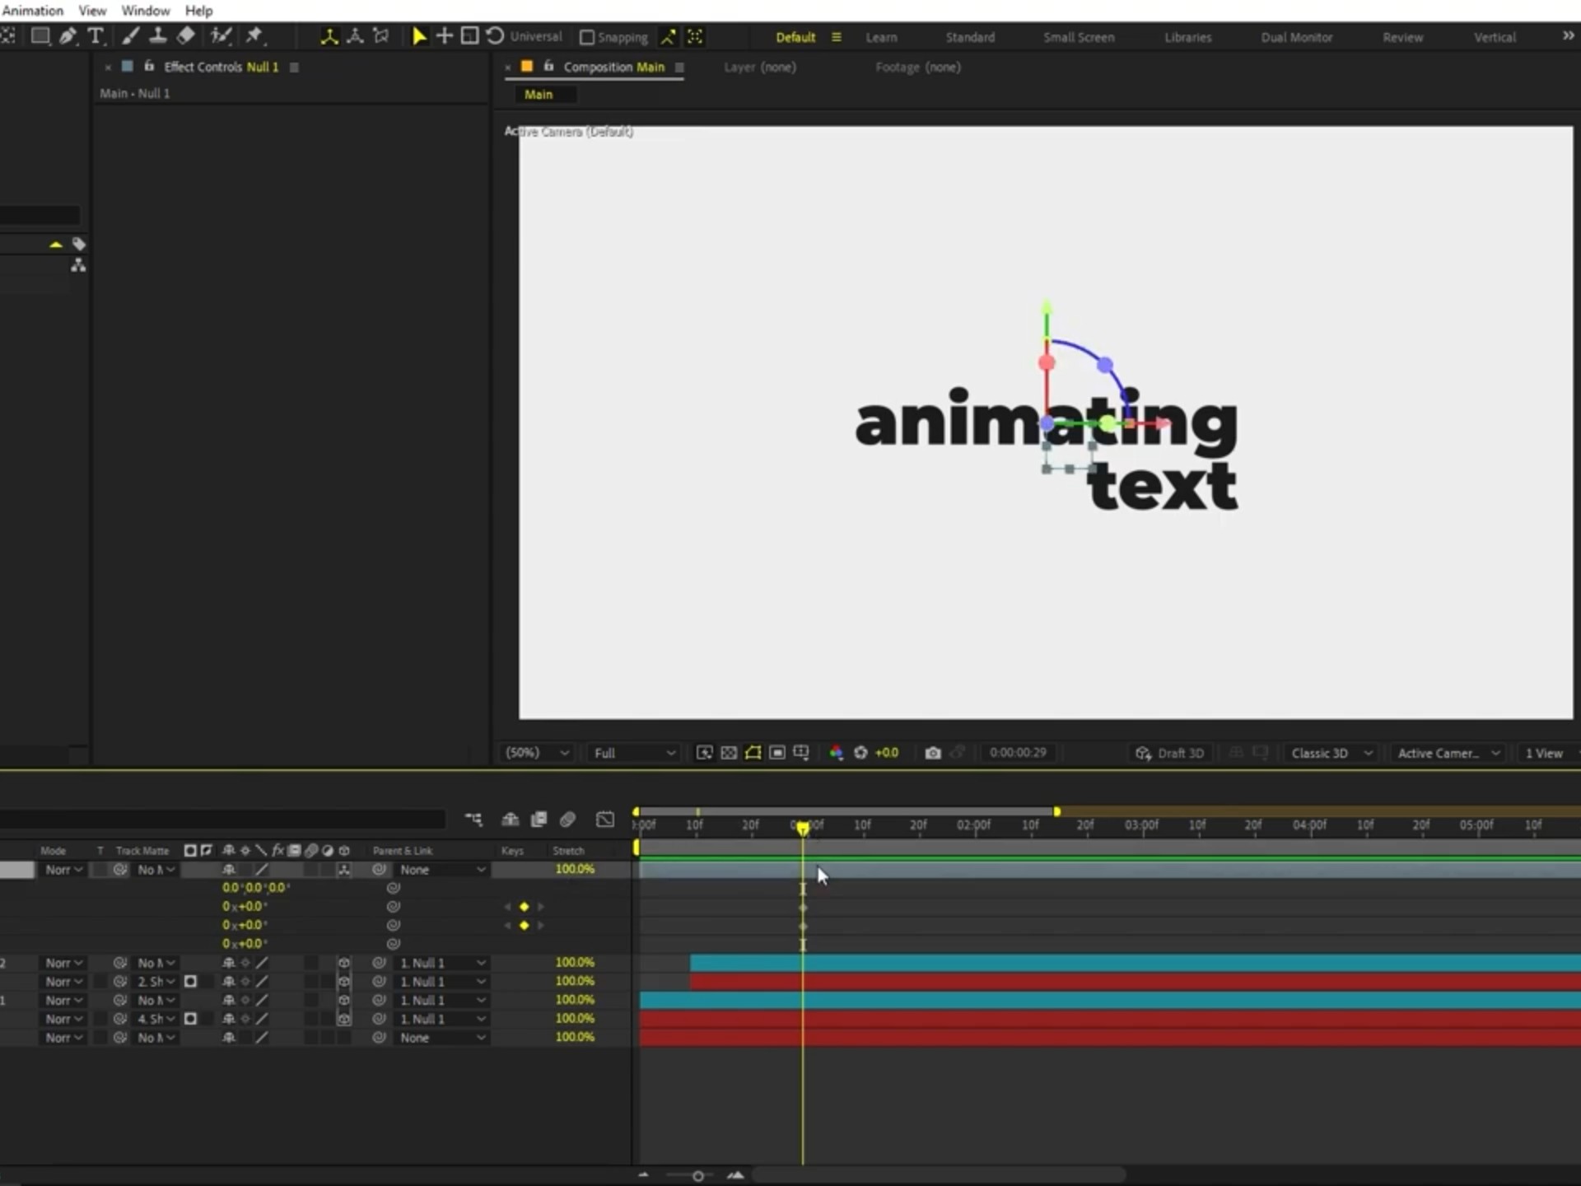Image resolution: width=1581 pixels, height=1186 pixels.
Task: Select the Brush tool
Action: (130, 36)
